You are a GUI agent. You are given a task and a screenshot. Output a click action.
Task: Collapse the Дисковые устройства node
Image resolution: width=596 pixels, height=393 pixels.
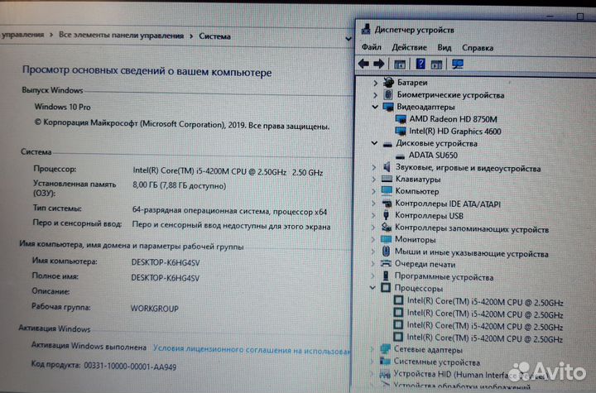coord(374,143)
